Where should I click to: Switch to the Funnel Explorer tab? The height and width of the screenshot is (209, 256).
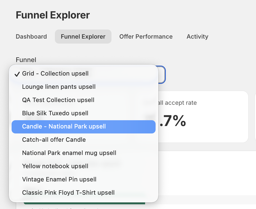click(x=83, y=37)
